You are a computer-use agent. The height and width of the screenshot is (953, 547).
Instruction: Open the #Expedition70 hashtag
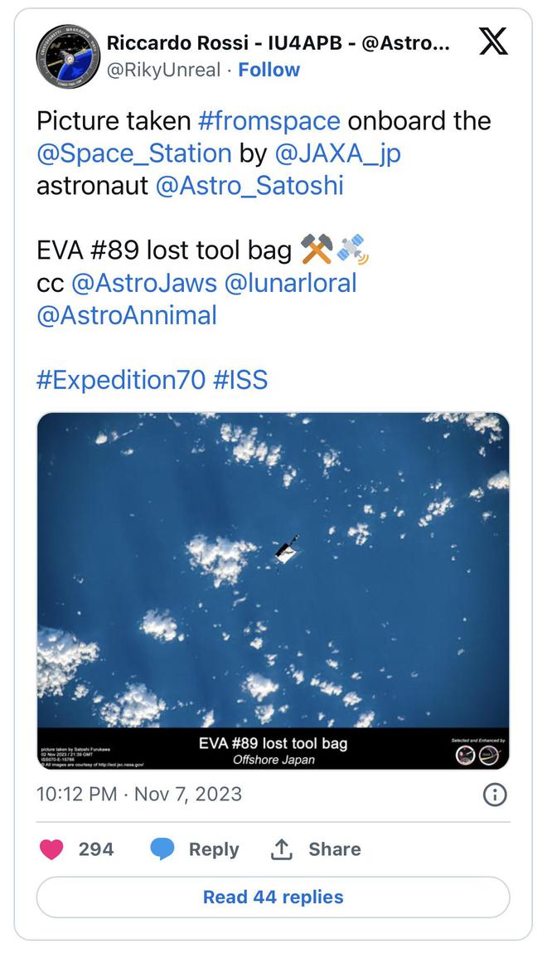120,380
